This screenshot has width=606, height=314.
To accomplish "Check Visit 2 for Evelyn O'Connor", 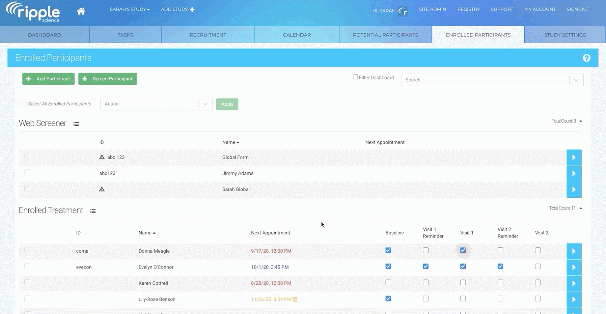I will tap(537, 267).
